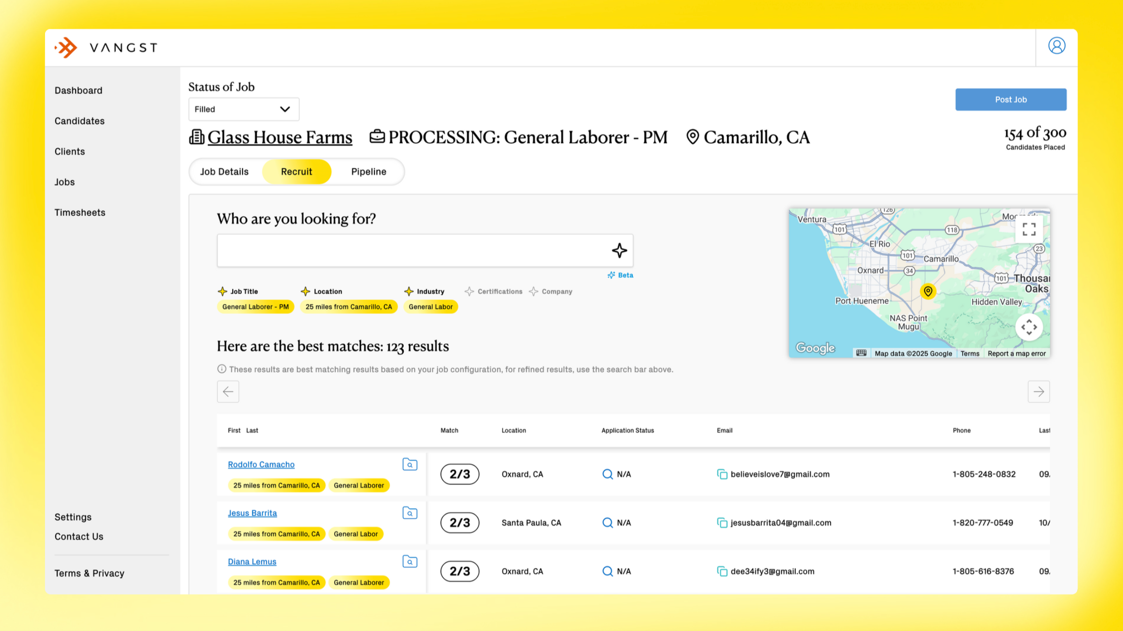Toggle the Industry filter star

click(x=409, y=291)
